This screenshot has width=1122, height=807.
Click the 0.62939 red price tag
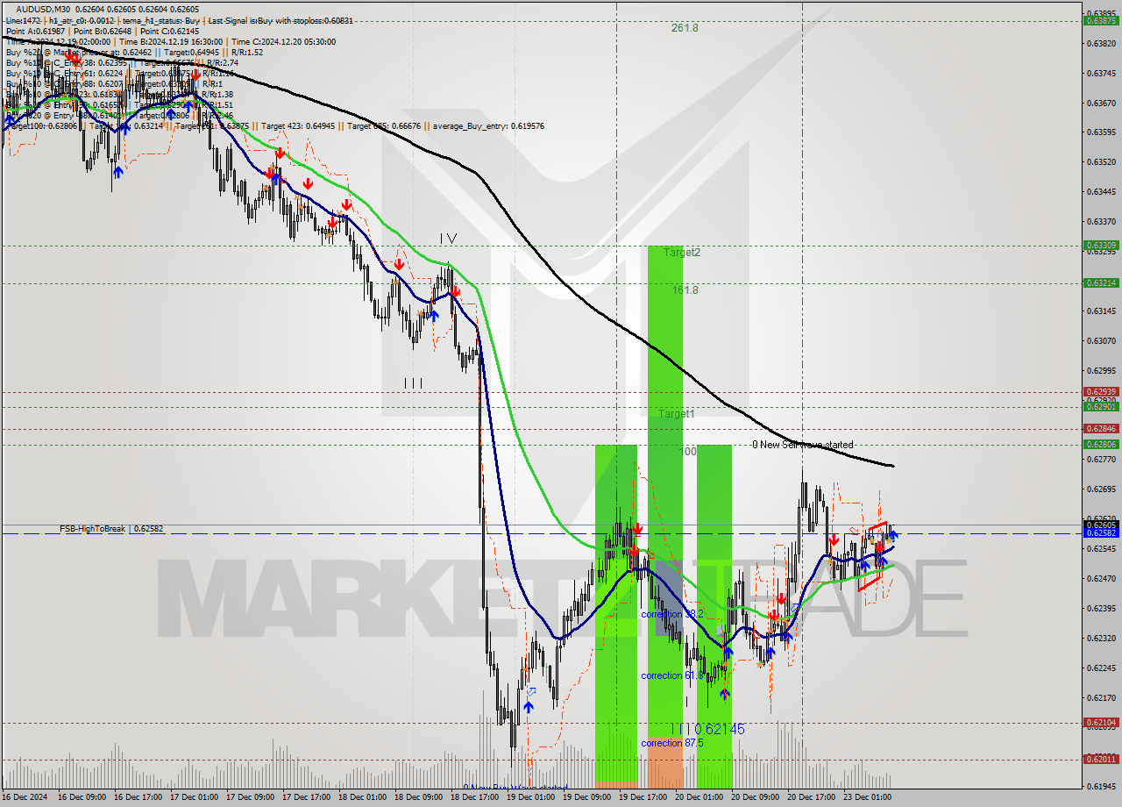[1101, 392]
